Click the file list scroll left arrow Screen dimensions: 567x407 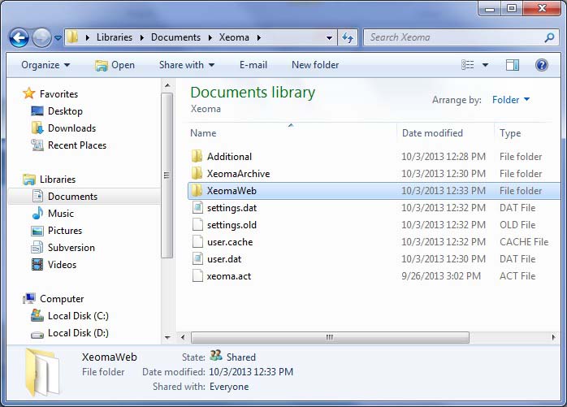click(183, 337)
